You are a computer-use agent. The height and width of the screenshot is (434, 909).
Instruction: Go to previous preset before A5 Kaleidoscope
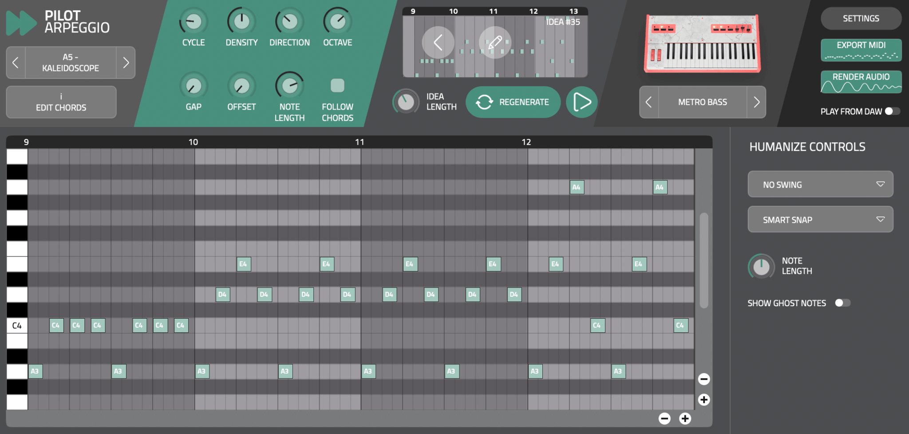(x=16, y=63)
